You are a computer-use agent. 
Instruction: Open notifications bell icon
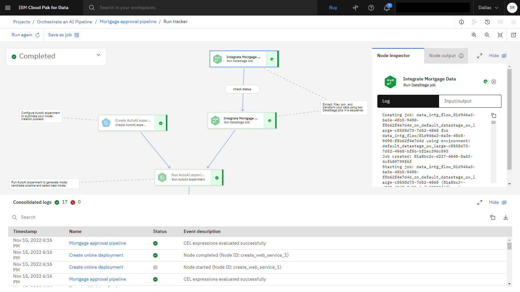[x=387, y=7]
